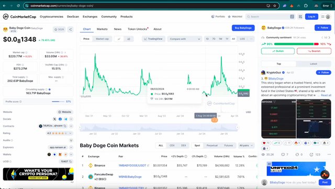React with fire emoji on post
Viewport: 335px width, 189px height.
click(x=297, y=143)
